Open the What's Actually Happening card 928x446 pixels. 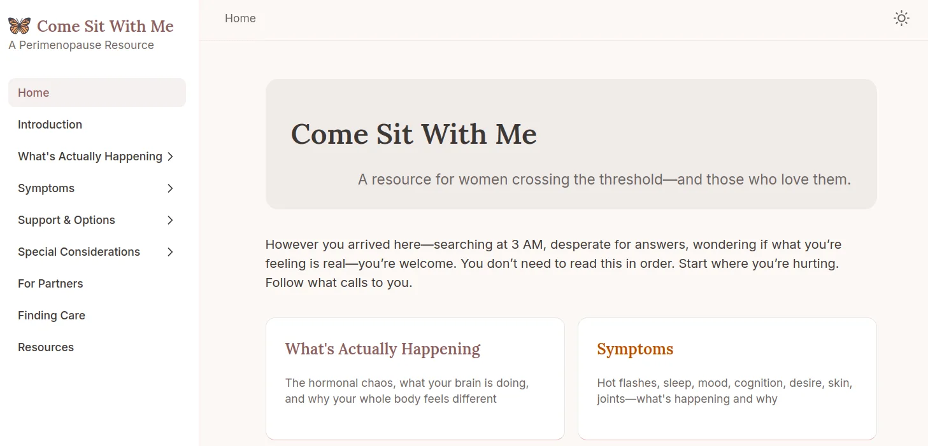(x=415, y=379)
